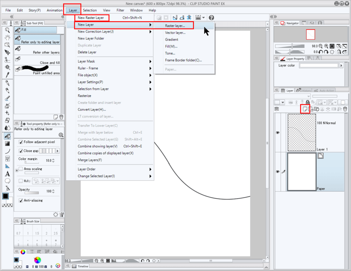The width and height of the screenshot is (351, 271).
Task: Select the Zoom magnifier tool
Action: click(x=7, y=30)
